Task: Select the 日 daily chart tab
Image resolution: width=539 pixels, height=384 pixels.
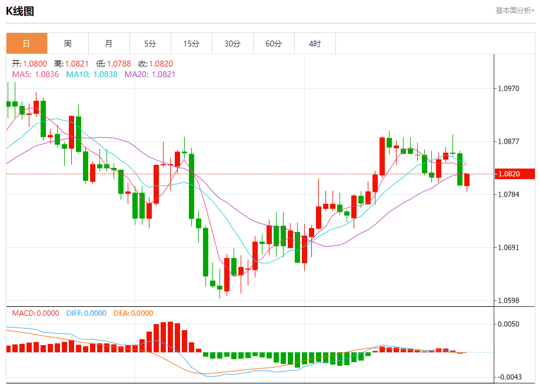Action: [27, 44]
